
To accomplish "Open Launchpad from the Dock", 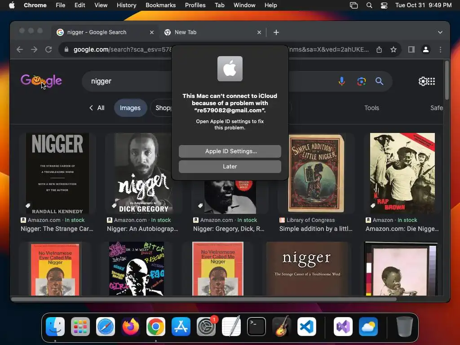I will [x=80, y=326].
